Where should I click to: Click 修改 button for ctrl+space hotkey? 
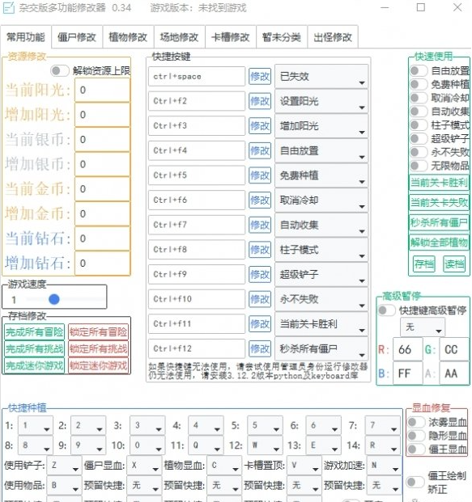point(260,77)
